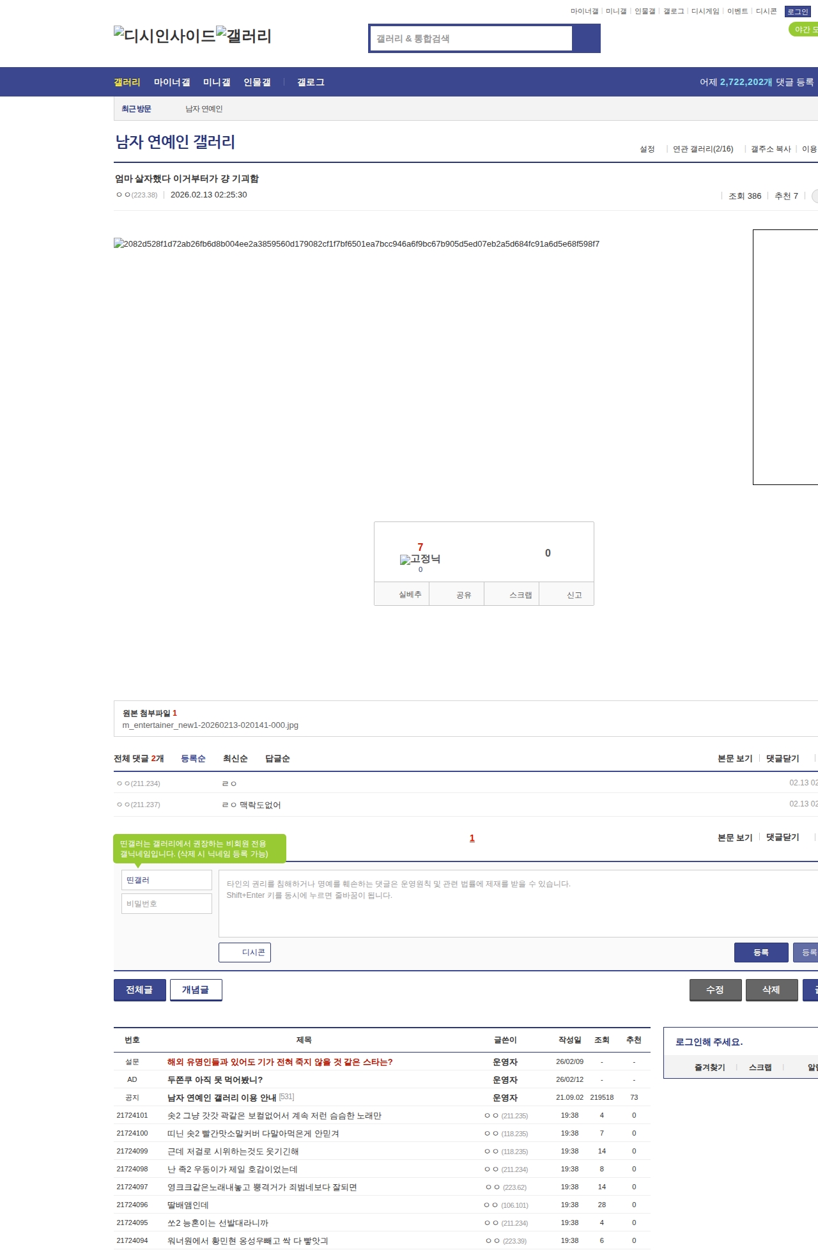
Task: Click 갤주소 복사 to copy gallery address
Action: pos(771,149)
